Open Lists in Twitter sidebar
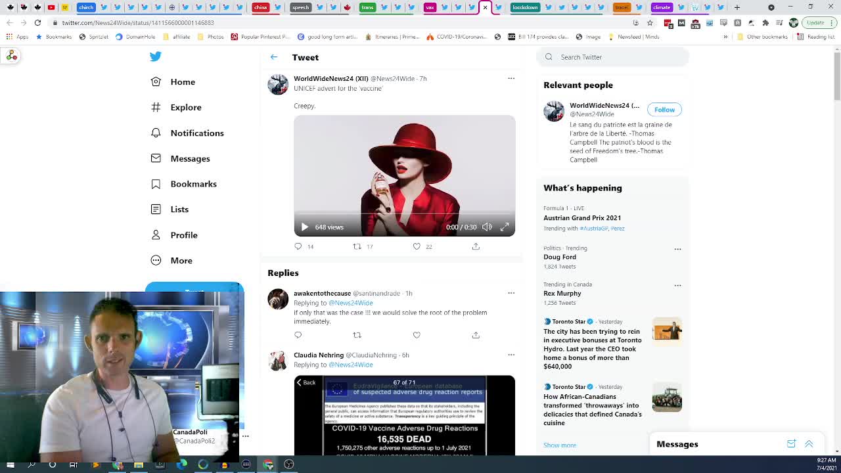The width and height of the screenshot is (841, 473). click(170, 209)
